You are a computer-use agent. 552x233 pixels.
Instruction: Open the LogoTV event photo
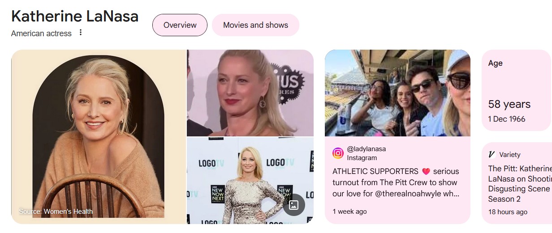click(x=250, y=181)
